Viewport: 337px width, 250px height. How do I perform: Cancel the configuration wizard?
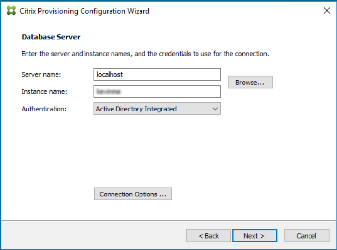[x=307, y=236]
